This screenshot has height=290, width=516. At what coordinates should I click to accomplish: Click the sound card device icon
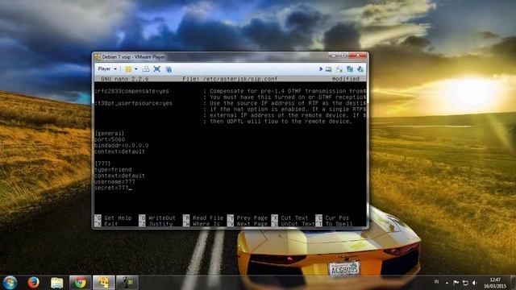(x=360, y=69)
